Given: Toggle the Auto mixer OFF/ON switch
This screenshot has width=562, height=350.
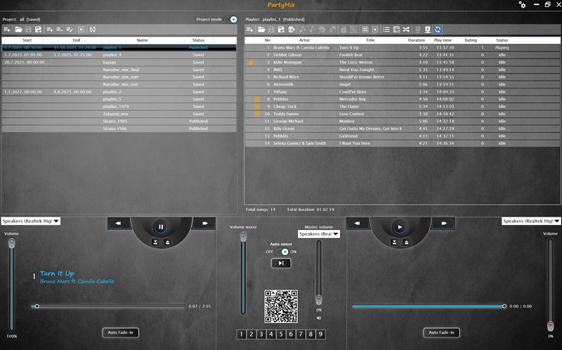Looking at the screenshot, I should (282, 251).
